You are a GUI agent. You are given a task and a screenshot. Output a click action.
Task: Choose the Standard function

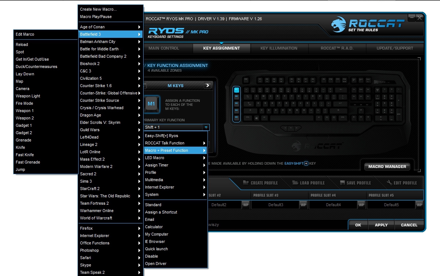(176, 205)
